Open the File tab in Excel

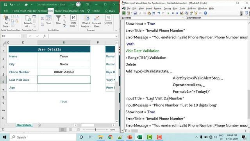coord(6,11)
